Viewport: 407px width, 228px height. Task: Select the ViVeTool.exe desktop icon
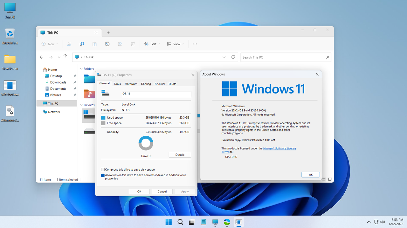click(10, 88)
